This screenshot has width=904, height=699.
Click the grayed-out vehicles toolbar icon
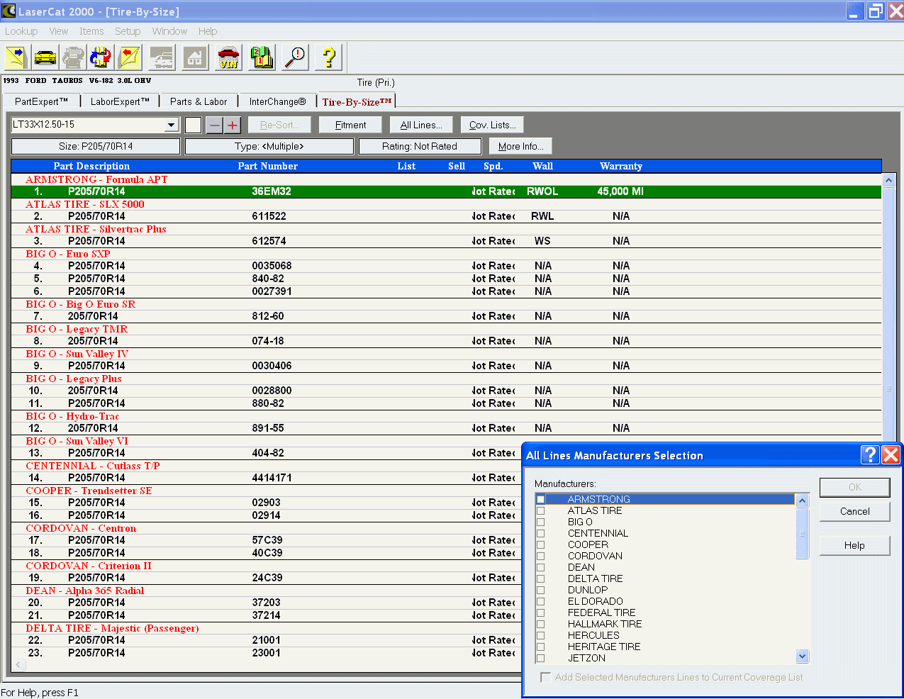pyautogui.click(x=162, y=57)
